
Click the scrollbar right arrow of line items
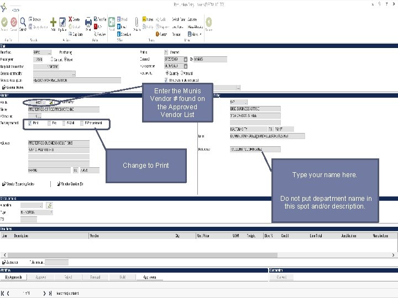(x=393, y=255)
